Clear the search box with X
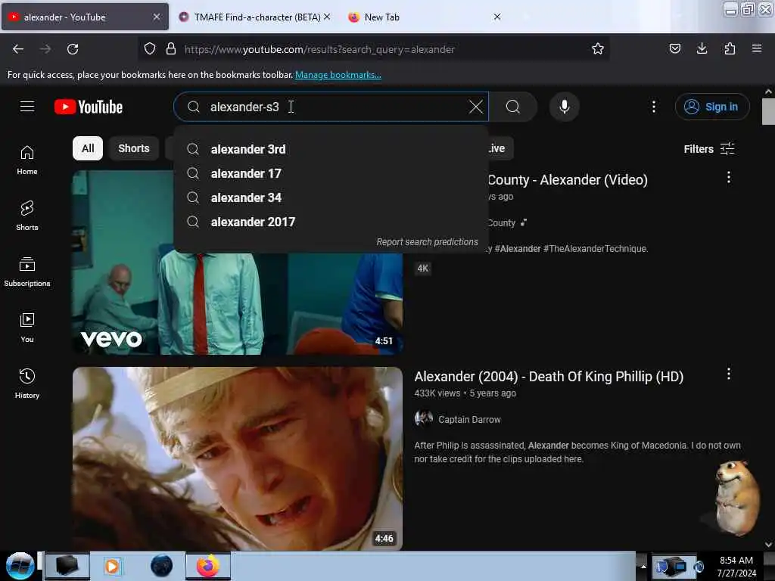This screenshot has height=581, width=775. pos(475,107)
